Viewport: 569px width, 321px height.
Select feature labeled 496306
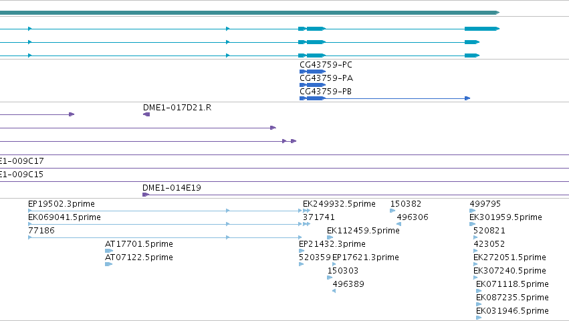point(413,217)
